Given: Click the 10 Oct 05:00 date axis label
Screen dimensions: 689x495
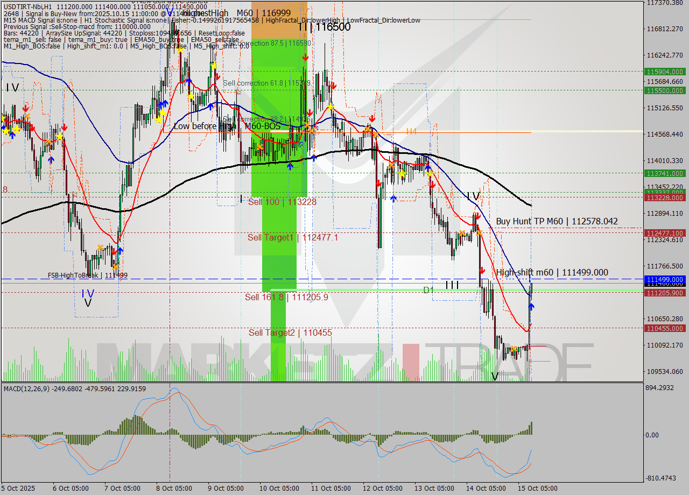Looking at the screenshot, I should click(x=280, y=489).
